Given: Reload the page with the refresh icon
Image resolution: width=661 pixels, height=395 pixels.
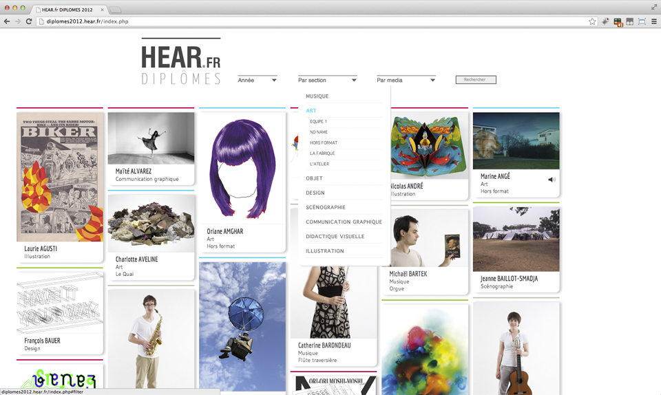Looking at the screenshot, I should [29, 21].
